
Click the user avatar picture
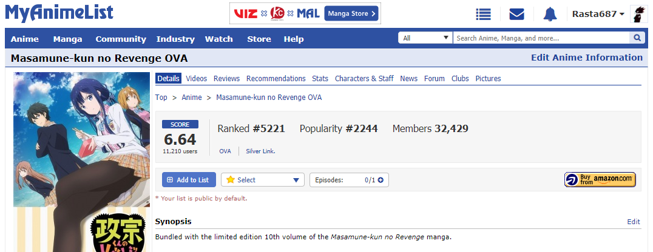(638, 14)
